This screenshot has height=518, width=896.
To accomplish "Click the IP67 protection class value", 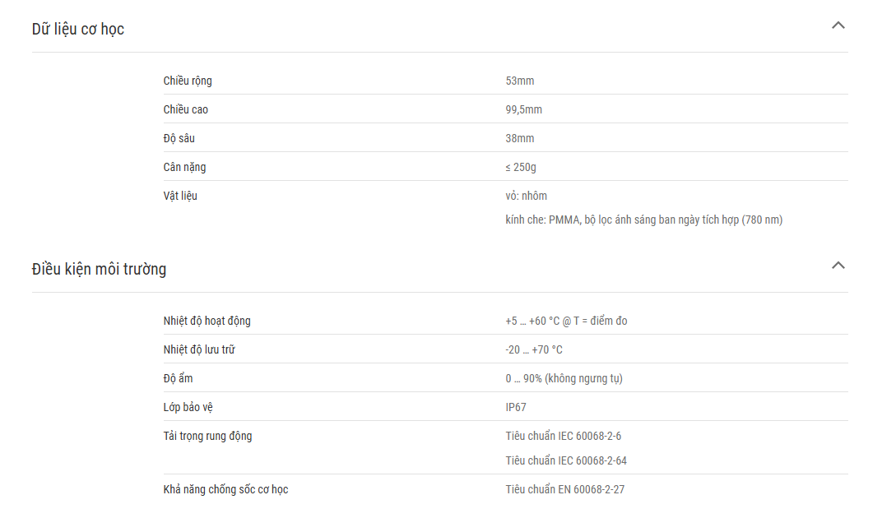I will point(515,407).
